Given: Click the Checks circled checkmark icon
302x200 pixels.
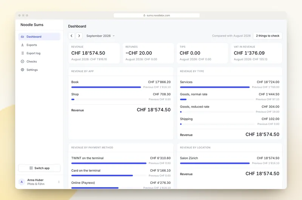Looking at the screenshot, I should pos(22,61).
